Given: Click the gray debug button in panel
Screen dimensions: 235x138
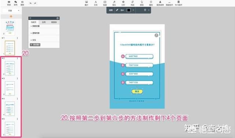Looking at the screenshot, I should [x=35, y=45].
